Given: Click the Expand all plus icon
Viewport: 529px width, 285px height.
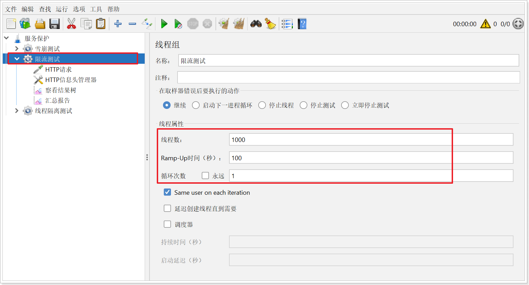Looking at the screenshot, I should tap(118, 24).
